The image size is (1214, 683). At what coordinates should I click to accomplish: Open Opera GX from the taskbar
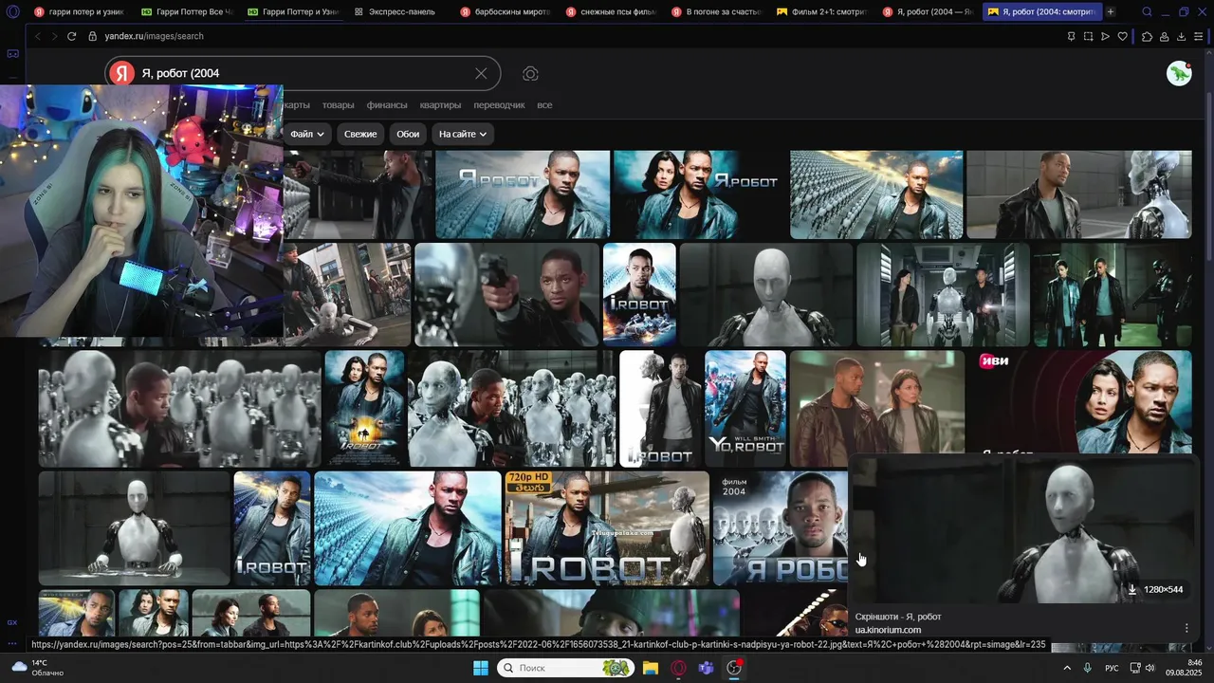pos(678,668)
